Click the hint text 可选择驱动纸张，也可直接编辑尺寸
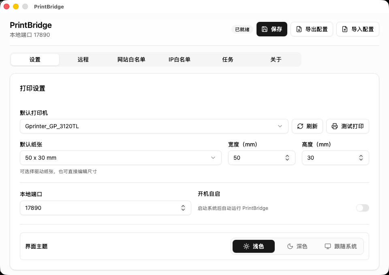The height and width of the screenshot is (275, 389). 58,171
